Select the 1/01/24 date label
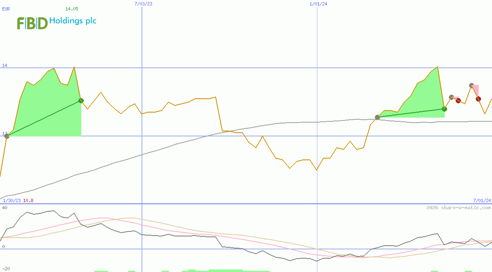Image resolution: width=492 pixels, height=272 pixels. pyautogui.click(x=317, y=4)
